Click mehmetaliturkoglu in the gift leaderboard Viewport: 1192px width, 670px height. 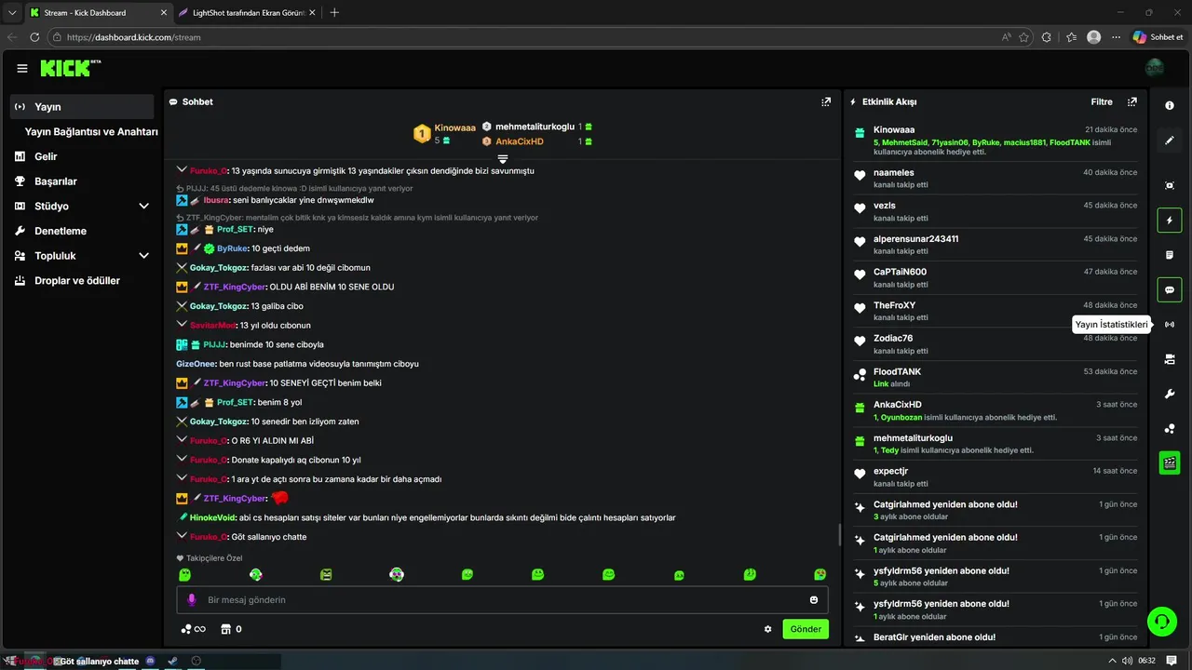coord(535,127)
